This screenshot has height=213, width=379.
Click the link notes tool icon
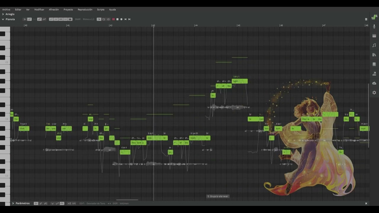pyautogui.click(x=34, y=19)
